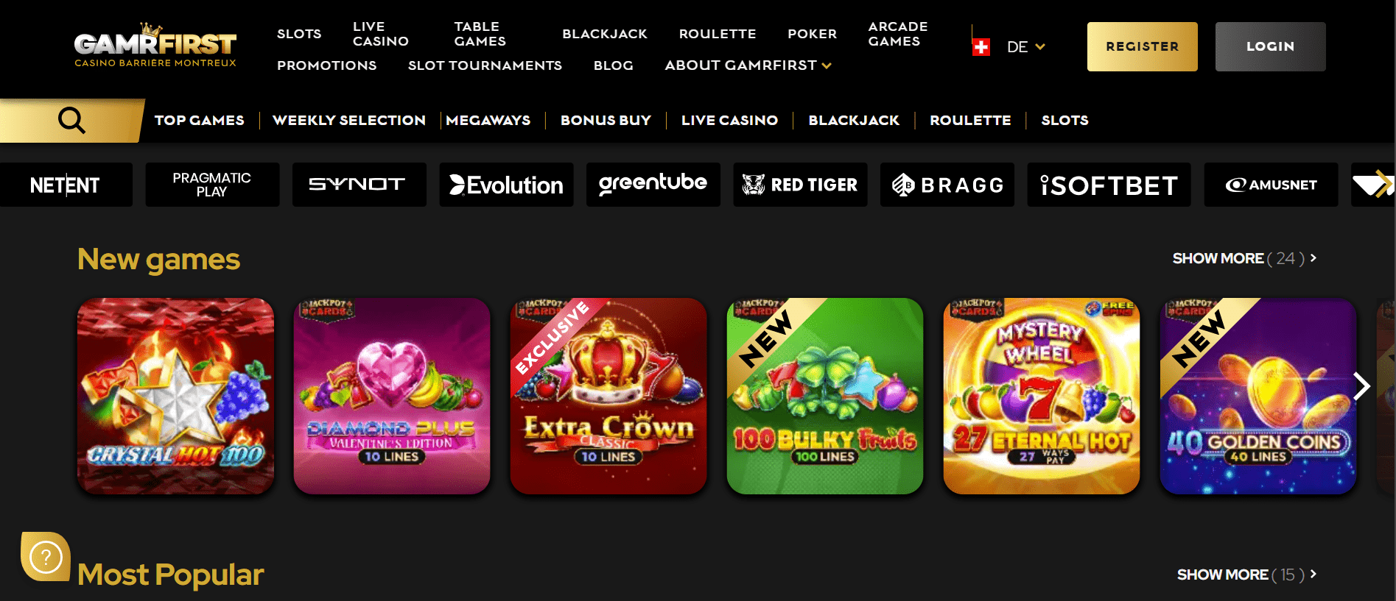
Task: Open the Slot Tournaments menu item
Action: coord(485,65)
